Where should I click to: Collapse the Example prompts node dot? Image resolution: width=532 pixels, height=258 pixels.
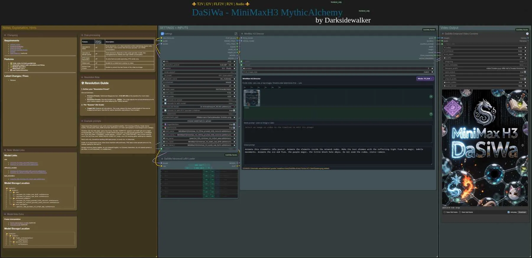pyautogui.click(x=82, y=121)
